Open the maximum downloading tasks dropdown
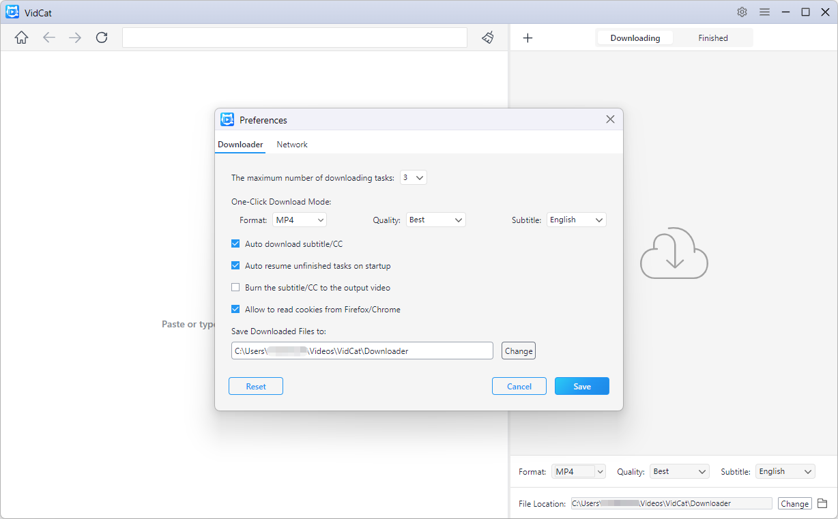Screen dimensions: 838x519 [414, 177]
